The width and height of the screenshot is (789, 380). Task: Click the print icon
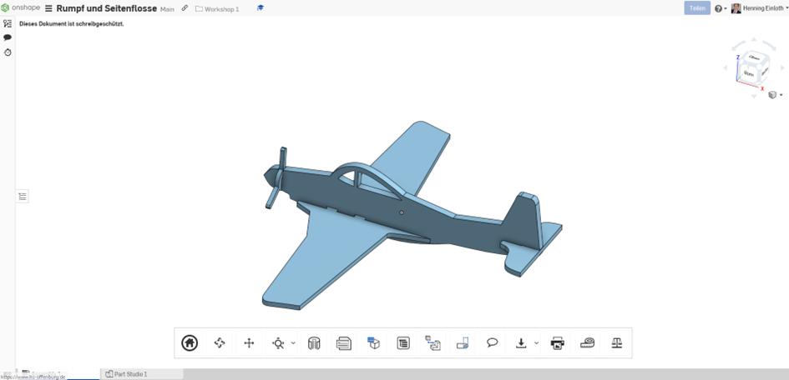point(558,342)
